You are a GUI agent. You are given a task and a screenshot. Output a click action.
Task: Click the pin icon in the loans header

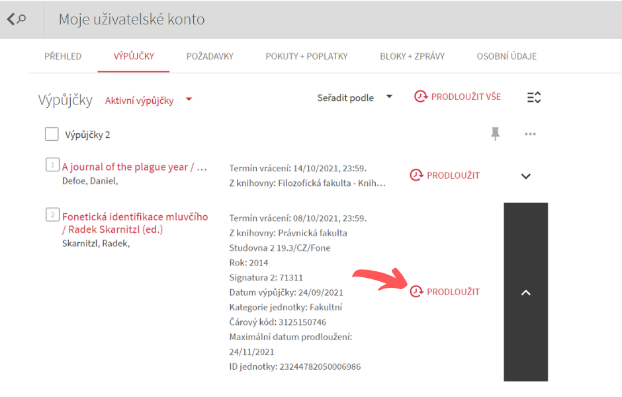495,134
